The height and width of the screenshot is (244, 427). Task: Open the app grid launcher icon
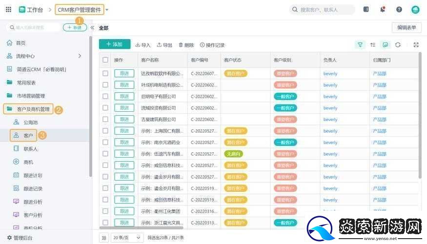point(8,10)
